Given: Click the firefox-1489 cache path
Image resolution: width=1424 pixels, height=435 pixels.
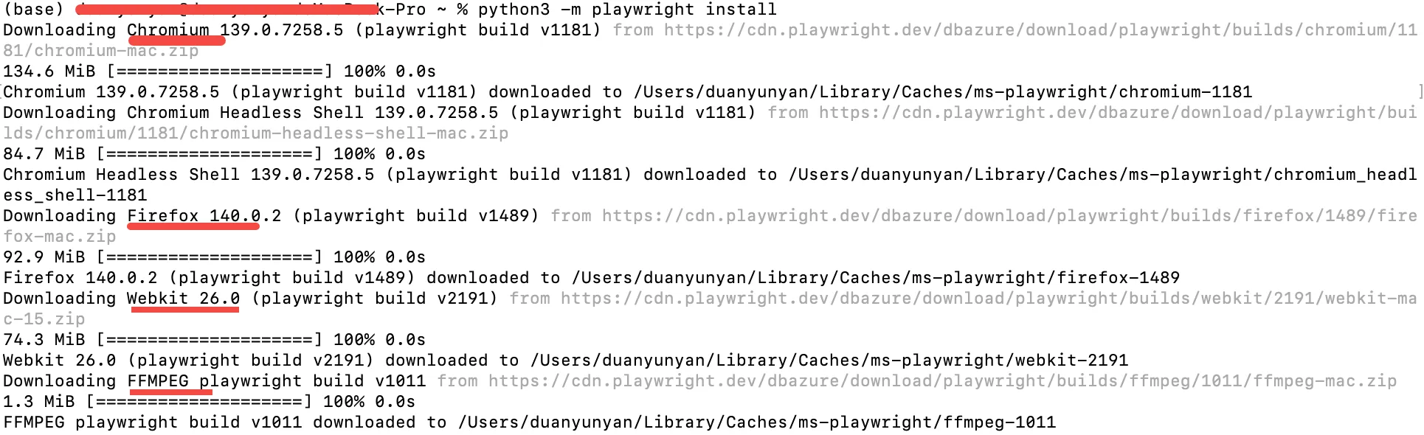Looking at the screenshot, I should click(876, 278).
